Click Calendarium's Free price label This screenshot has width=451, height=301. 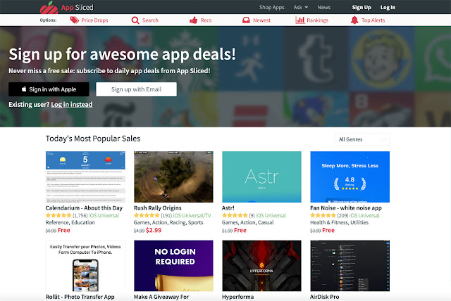click(64, 230)
